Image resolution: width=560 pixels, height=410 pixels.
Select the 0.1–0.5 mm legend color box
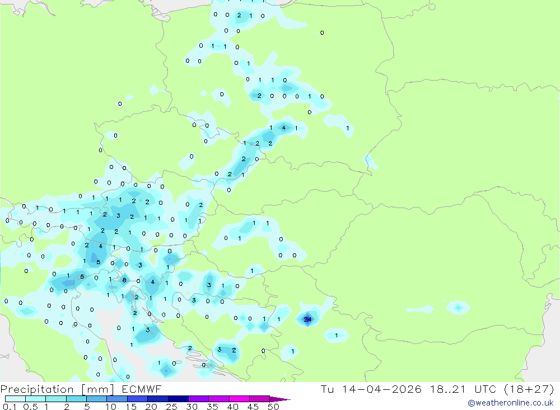(x=15, y=399)
